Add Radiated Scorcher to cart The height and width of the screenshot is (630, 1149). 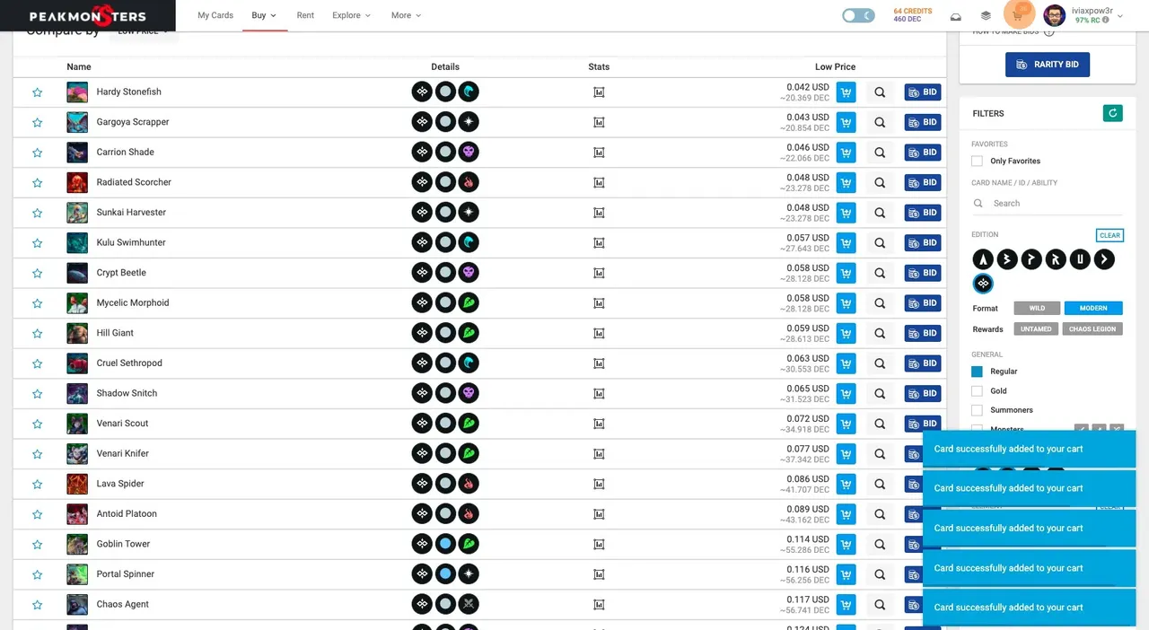point(846,182)
